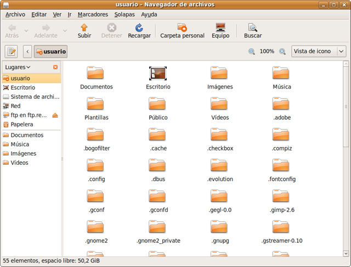Select Papelera in the places sidebar
This screenshot has width=351, height=267.
21,124
